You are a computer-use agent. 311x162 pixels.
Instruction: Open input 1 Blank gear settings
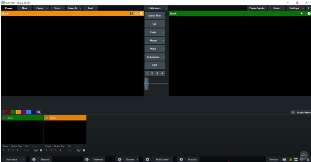click(x=41, y=150)
